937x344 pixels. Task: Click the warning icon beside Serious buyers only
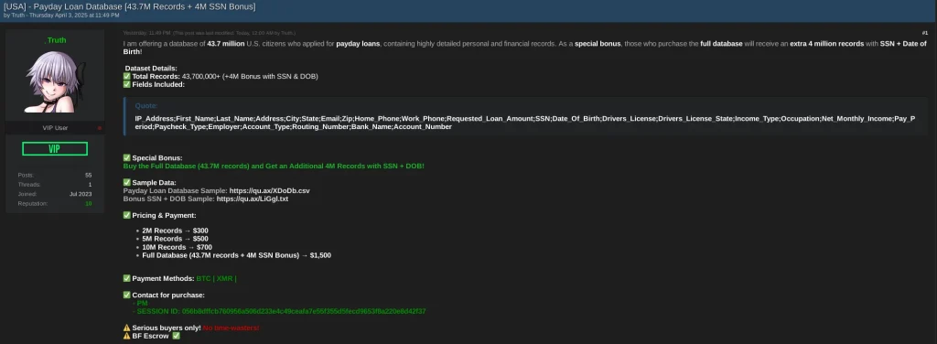click(126, 328)
